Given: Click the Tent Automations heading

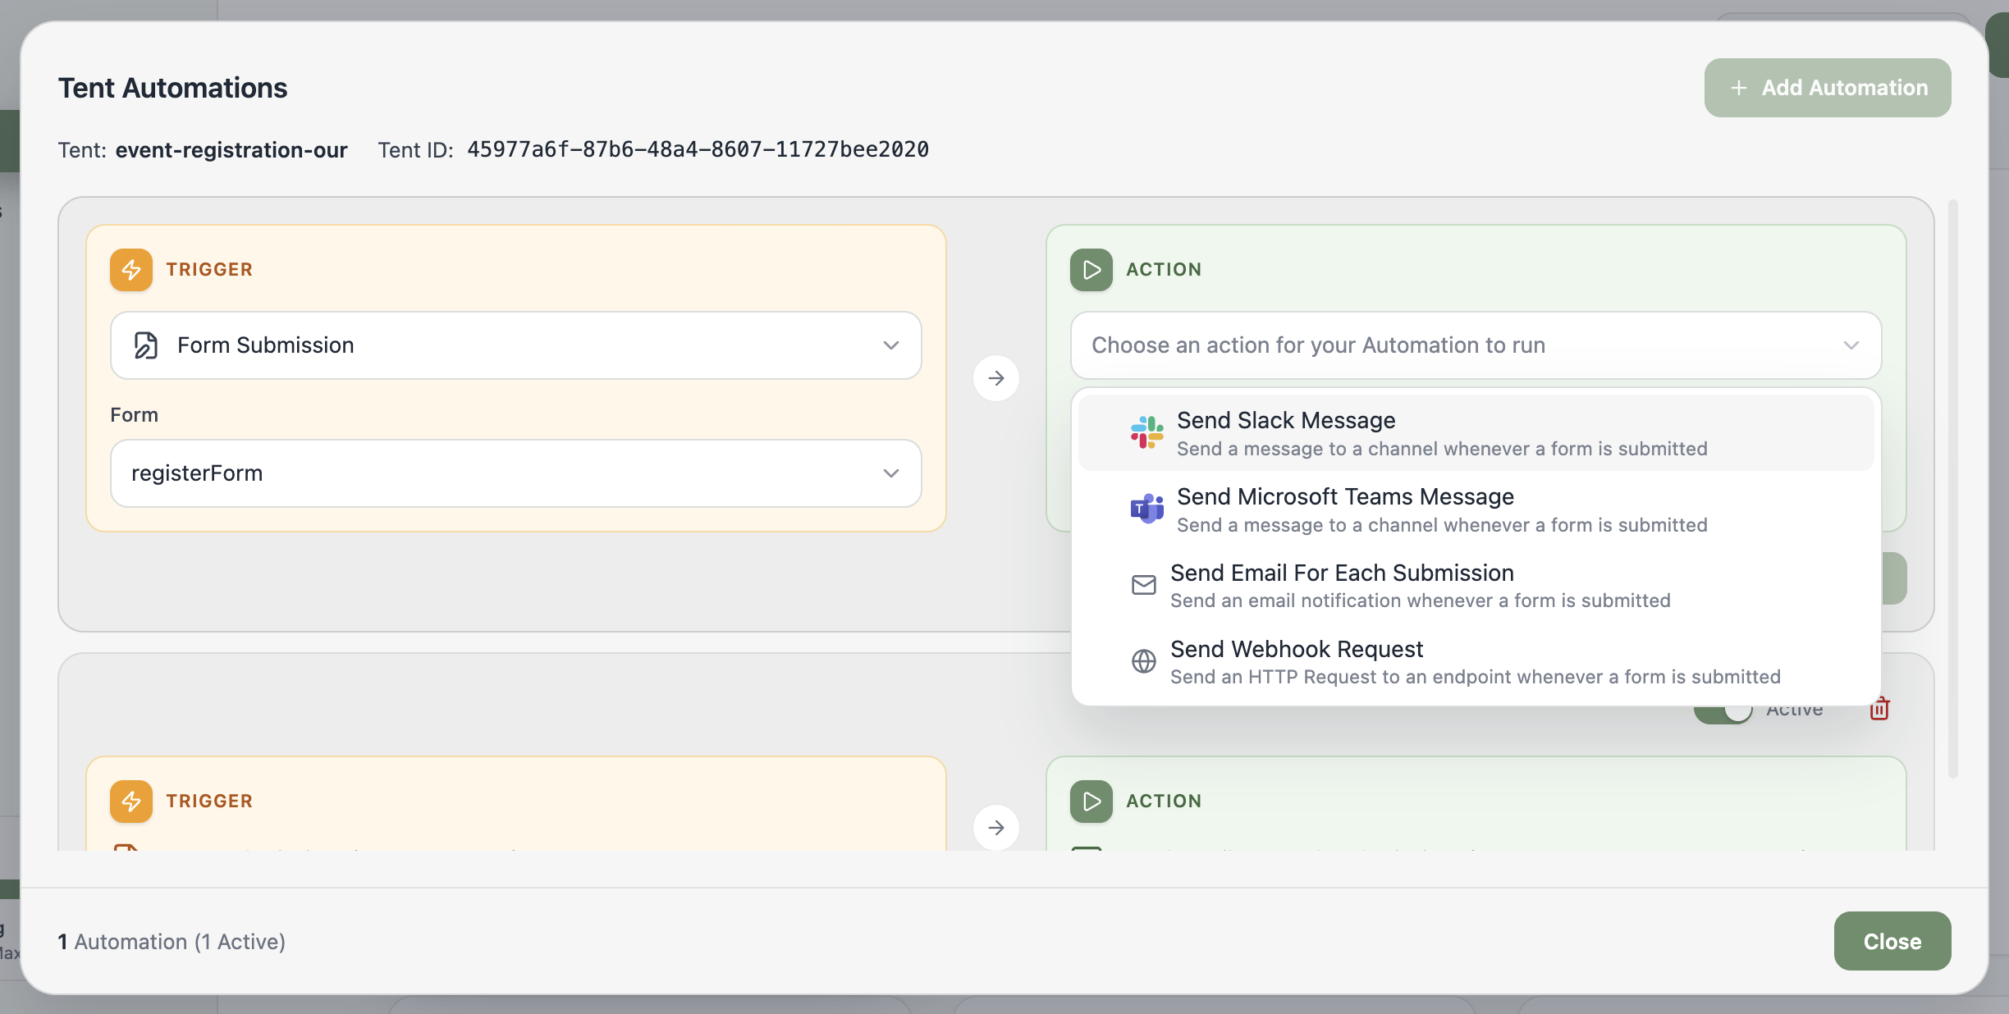Looking at the screenshot, I should (172, 88).
